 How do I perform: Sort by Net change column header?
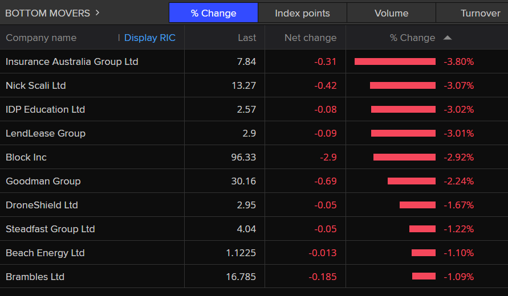[x=310, y=38]
